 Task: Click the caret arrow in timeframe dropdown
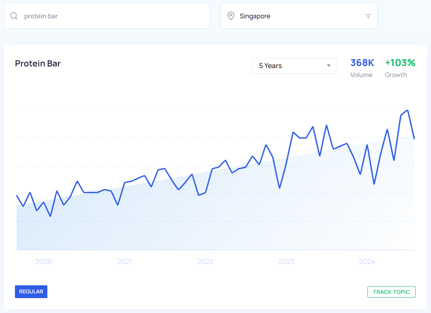[x=329, y=66]
